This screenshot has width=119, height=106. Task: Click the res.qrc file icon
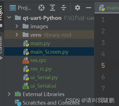tap(26, 60)
